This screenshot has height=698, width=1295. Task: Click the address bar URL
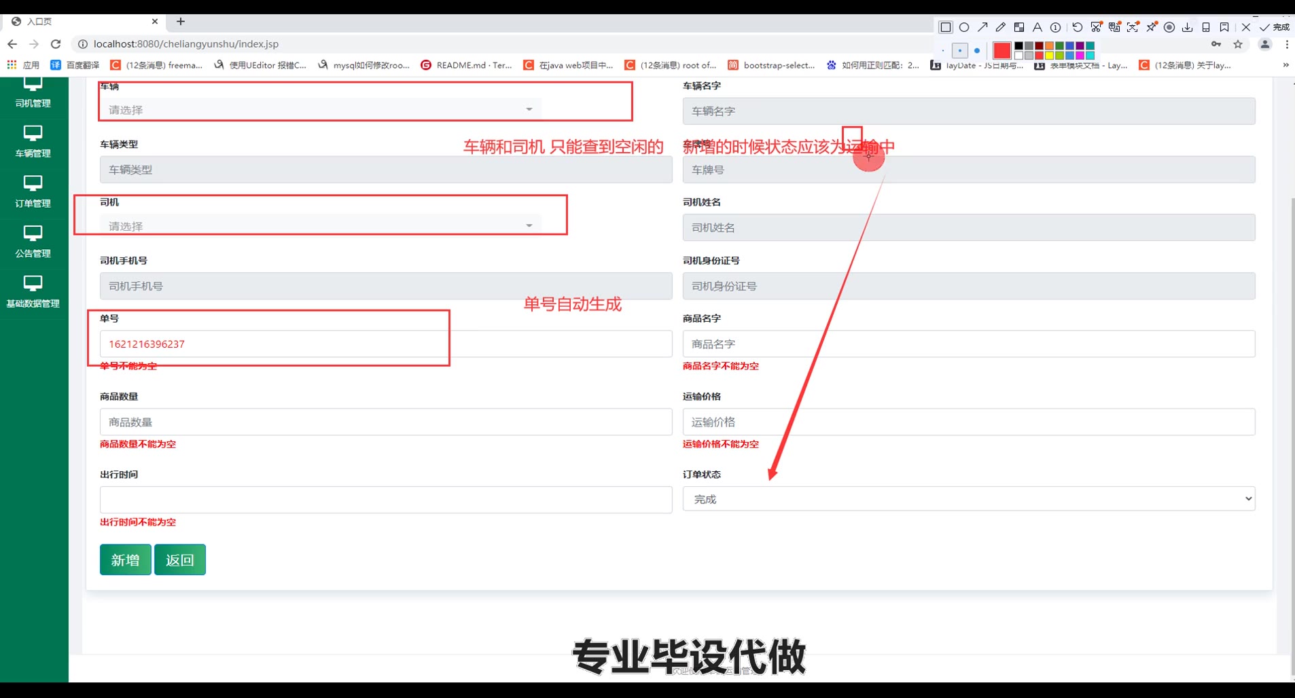point(186,44)
